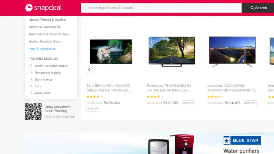Click price Rs 56,940
Viewport: 274px width, 154px height.
pyautogui.click(x=112, y=103)
